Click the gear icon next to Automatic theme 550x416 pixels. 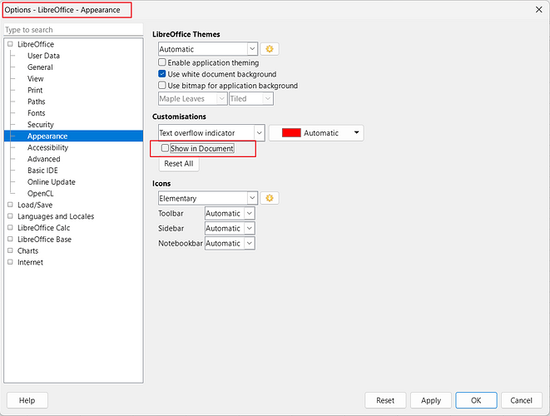[x=270, y=49]
